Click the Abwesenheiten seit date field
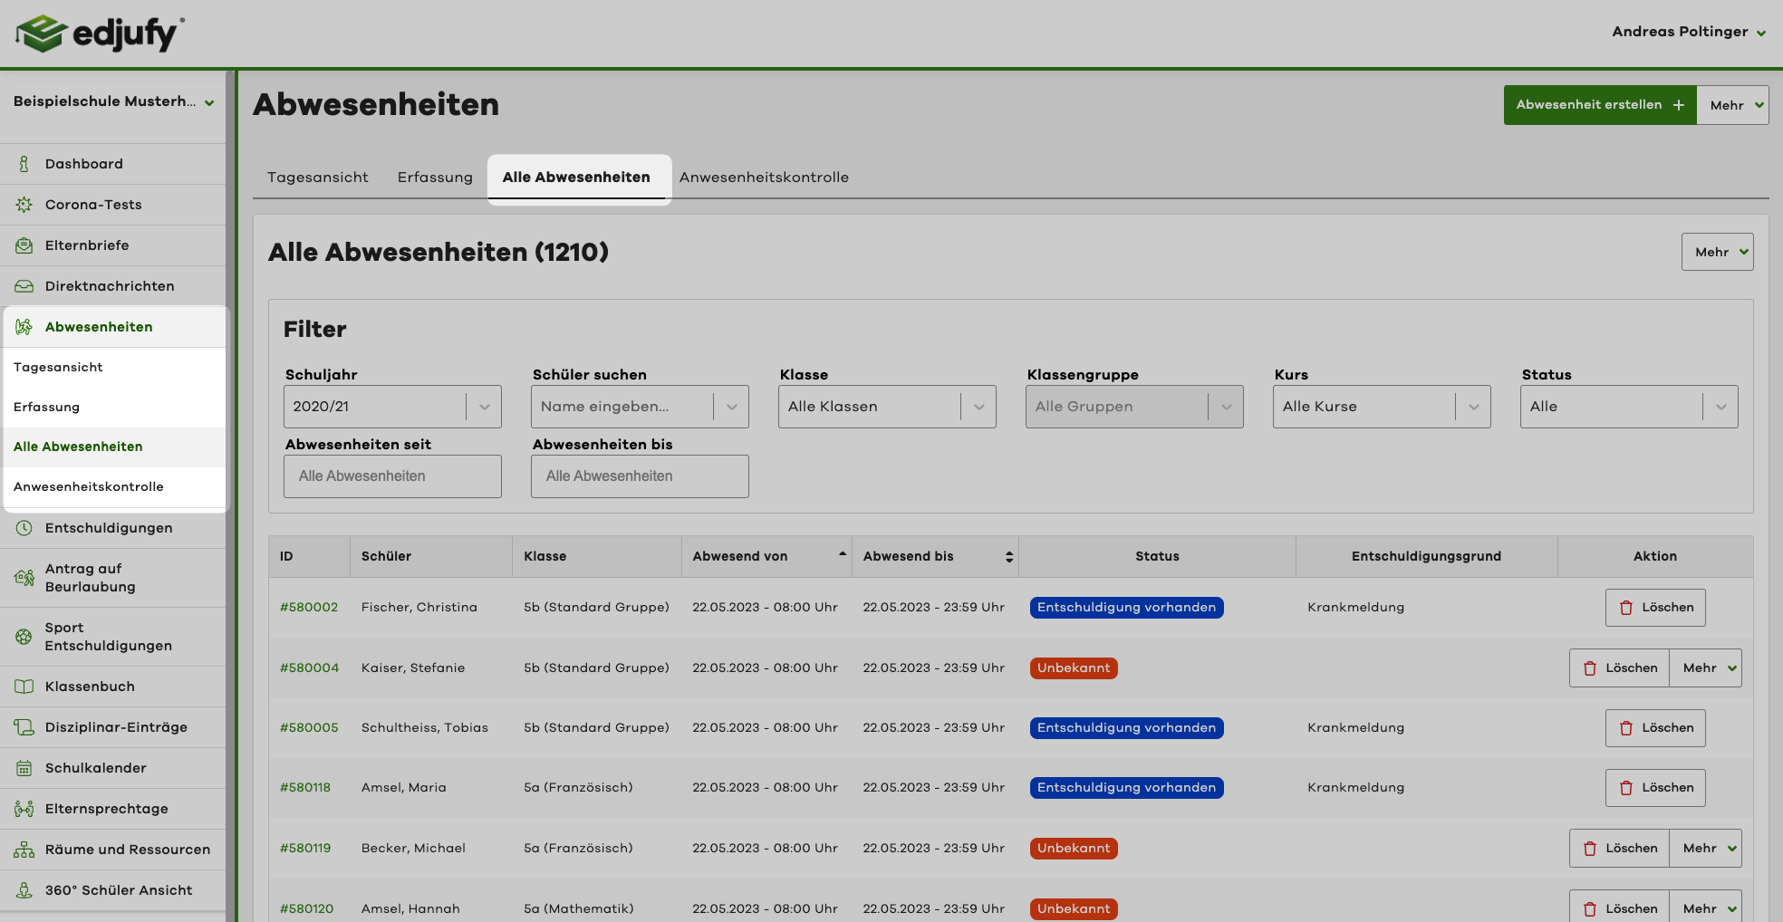 [x=391, y=475]
